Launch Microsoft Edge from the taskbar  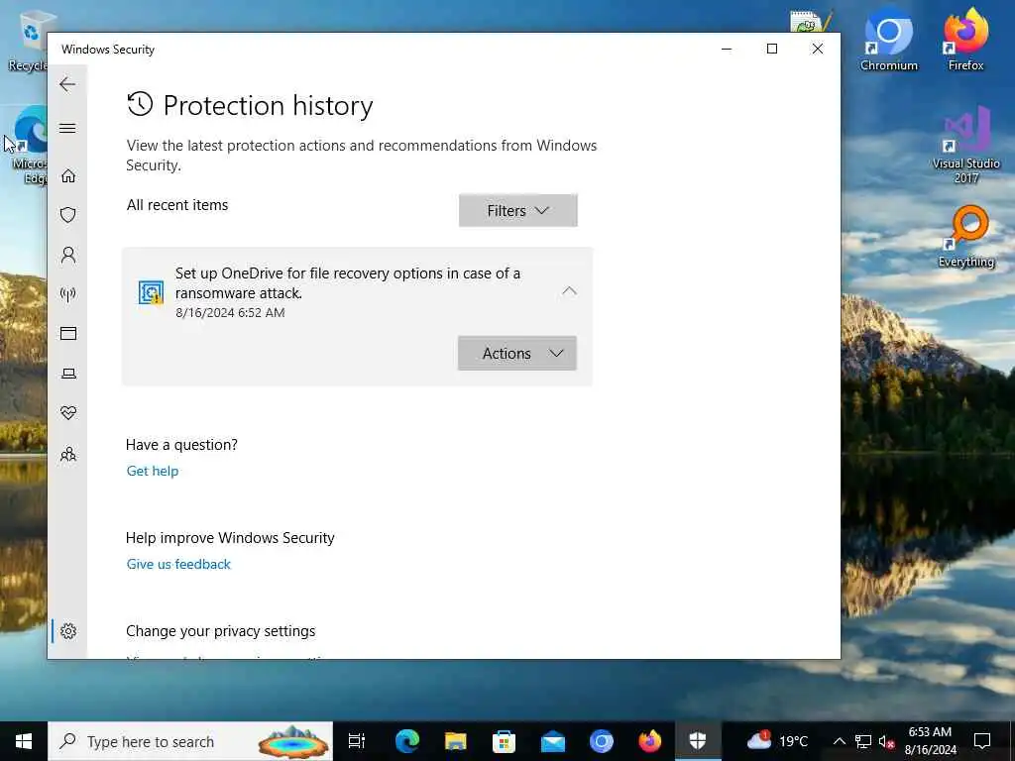coord(407,741)
